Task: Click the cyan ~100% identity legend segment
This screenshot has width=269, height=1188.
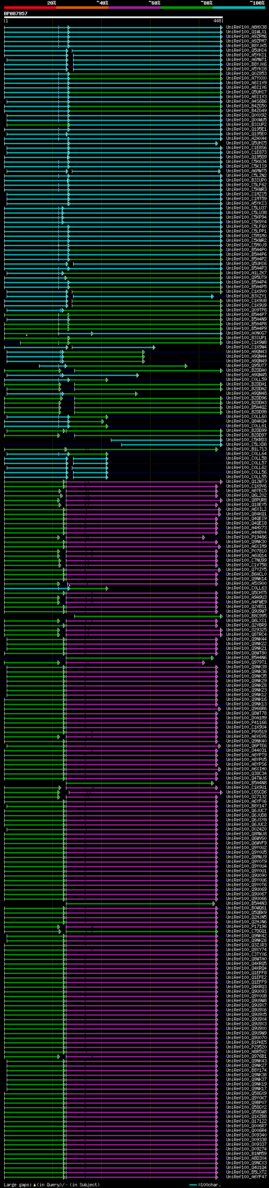Action: (x=239, y=8)
